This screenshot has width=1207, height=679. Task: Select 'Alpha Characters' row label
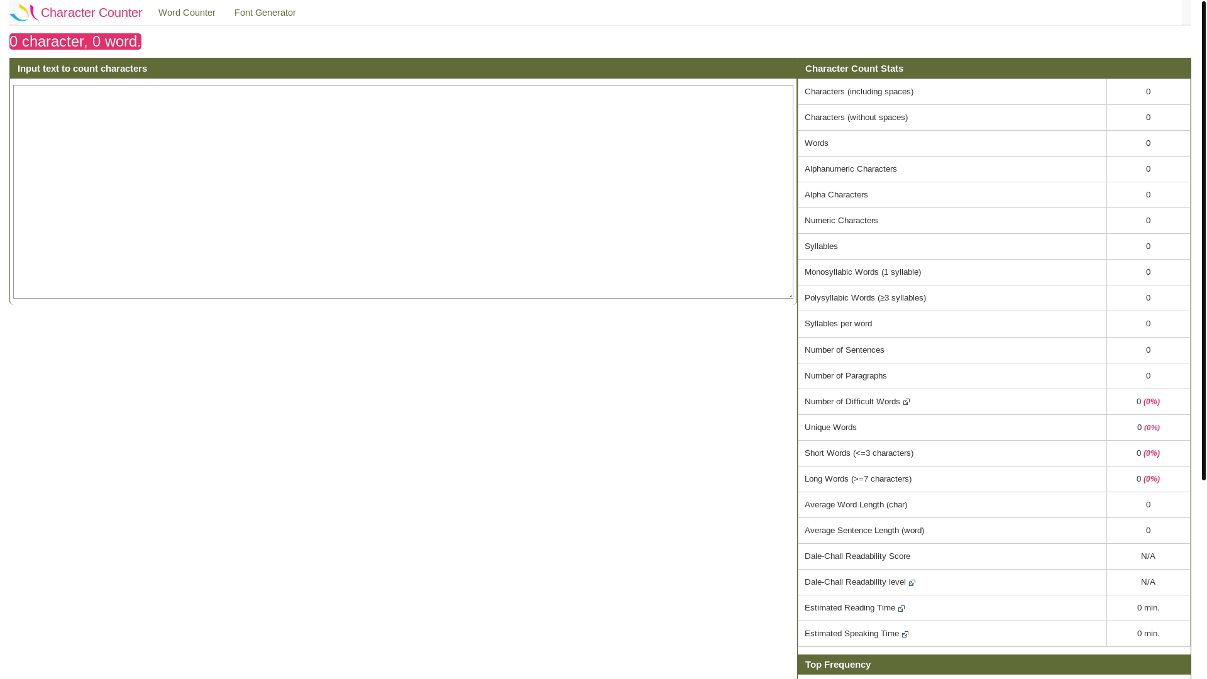click(836, 195)
